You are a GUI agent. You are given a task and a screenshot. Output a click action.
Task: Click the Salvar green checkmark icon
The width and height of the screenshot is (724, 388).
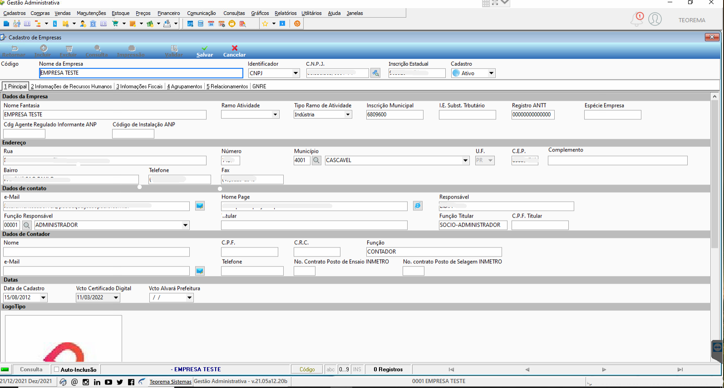(205, 48)
